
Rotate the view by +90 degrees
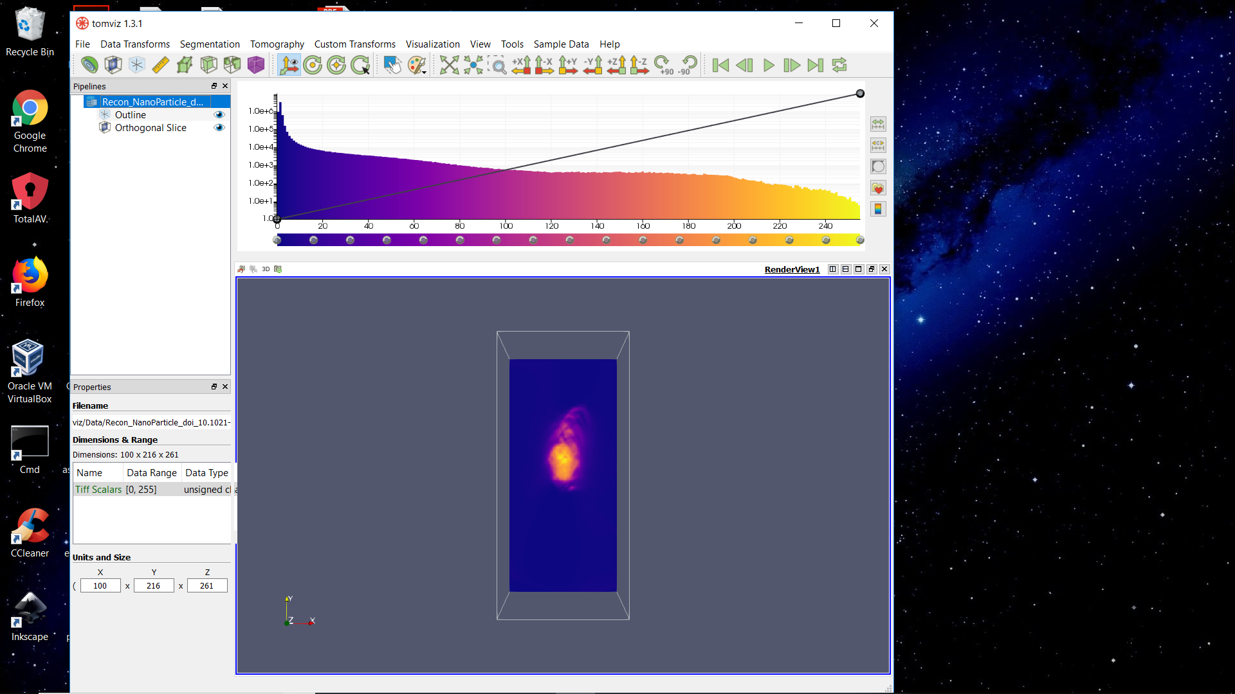(x=663, y=65)
